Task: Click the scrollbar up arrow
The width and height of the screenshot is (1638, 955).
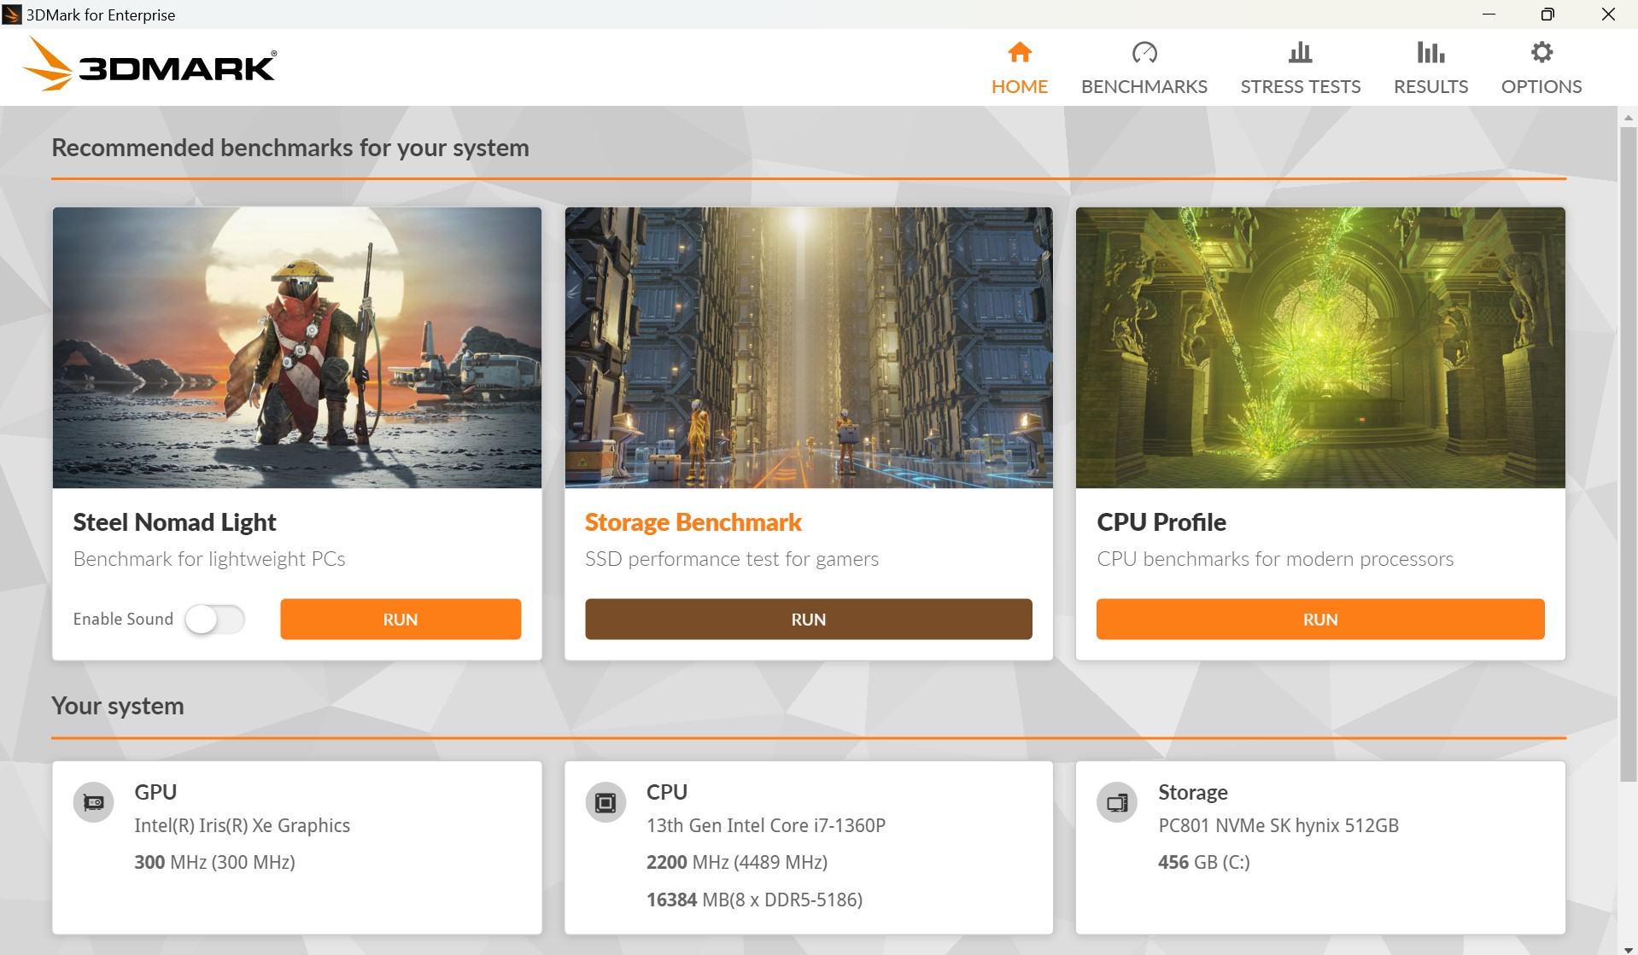Action: 1629,117
